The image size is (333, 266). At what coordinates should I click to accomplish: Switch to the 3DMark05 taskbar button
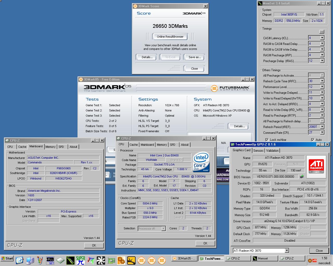tap(184, 258)
